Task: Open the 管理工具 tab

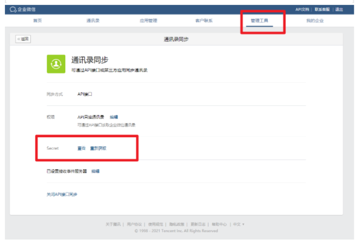Action: [x=259, y=21]
